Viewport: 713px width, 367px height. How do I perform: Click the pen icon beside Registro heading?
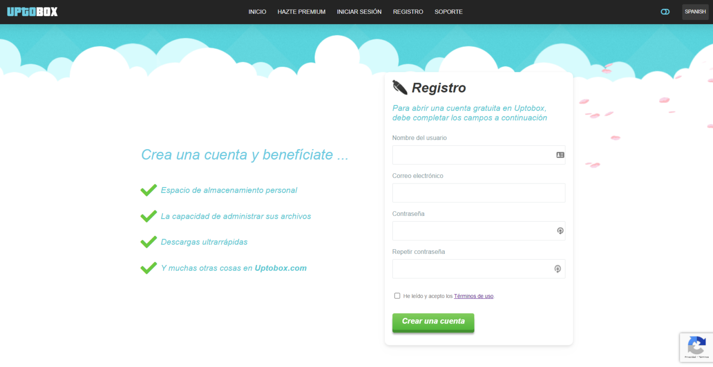point(399,87)
